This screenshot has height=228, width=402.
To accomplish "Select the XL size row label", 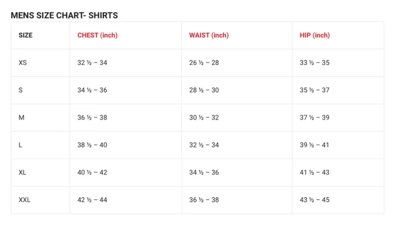I will (x=23, y=172).
